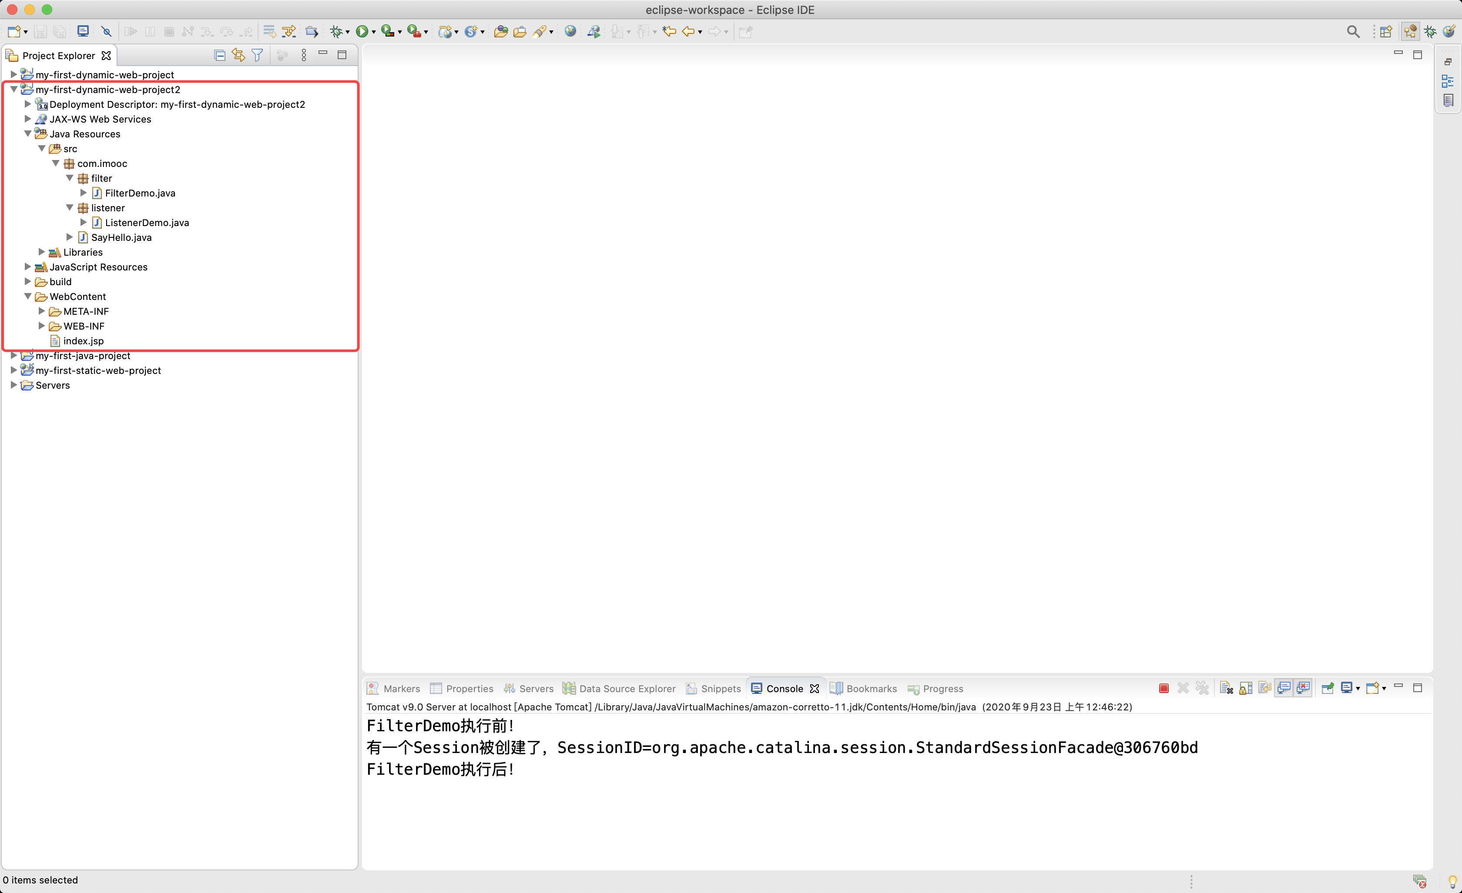Click the green Run button
The height and width of the screenshot is (893, 1462).
[x=362, y=31]
